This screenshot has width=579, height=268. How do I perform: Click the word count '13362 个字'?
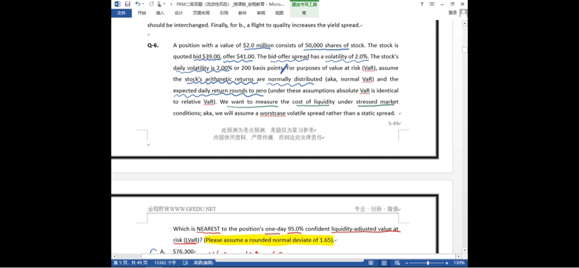tap(165, 263)
